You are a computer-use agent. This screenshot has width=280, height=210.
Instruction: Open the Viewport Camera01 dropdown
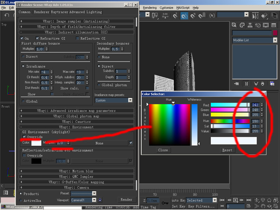[x=94, y=200]
